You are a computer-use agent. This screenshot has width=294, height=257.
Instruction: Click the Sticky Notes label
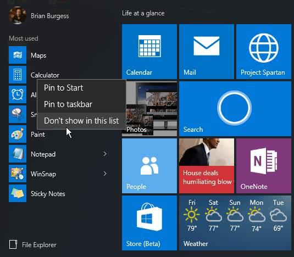(48, 194)
